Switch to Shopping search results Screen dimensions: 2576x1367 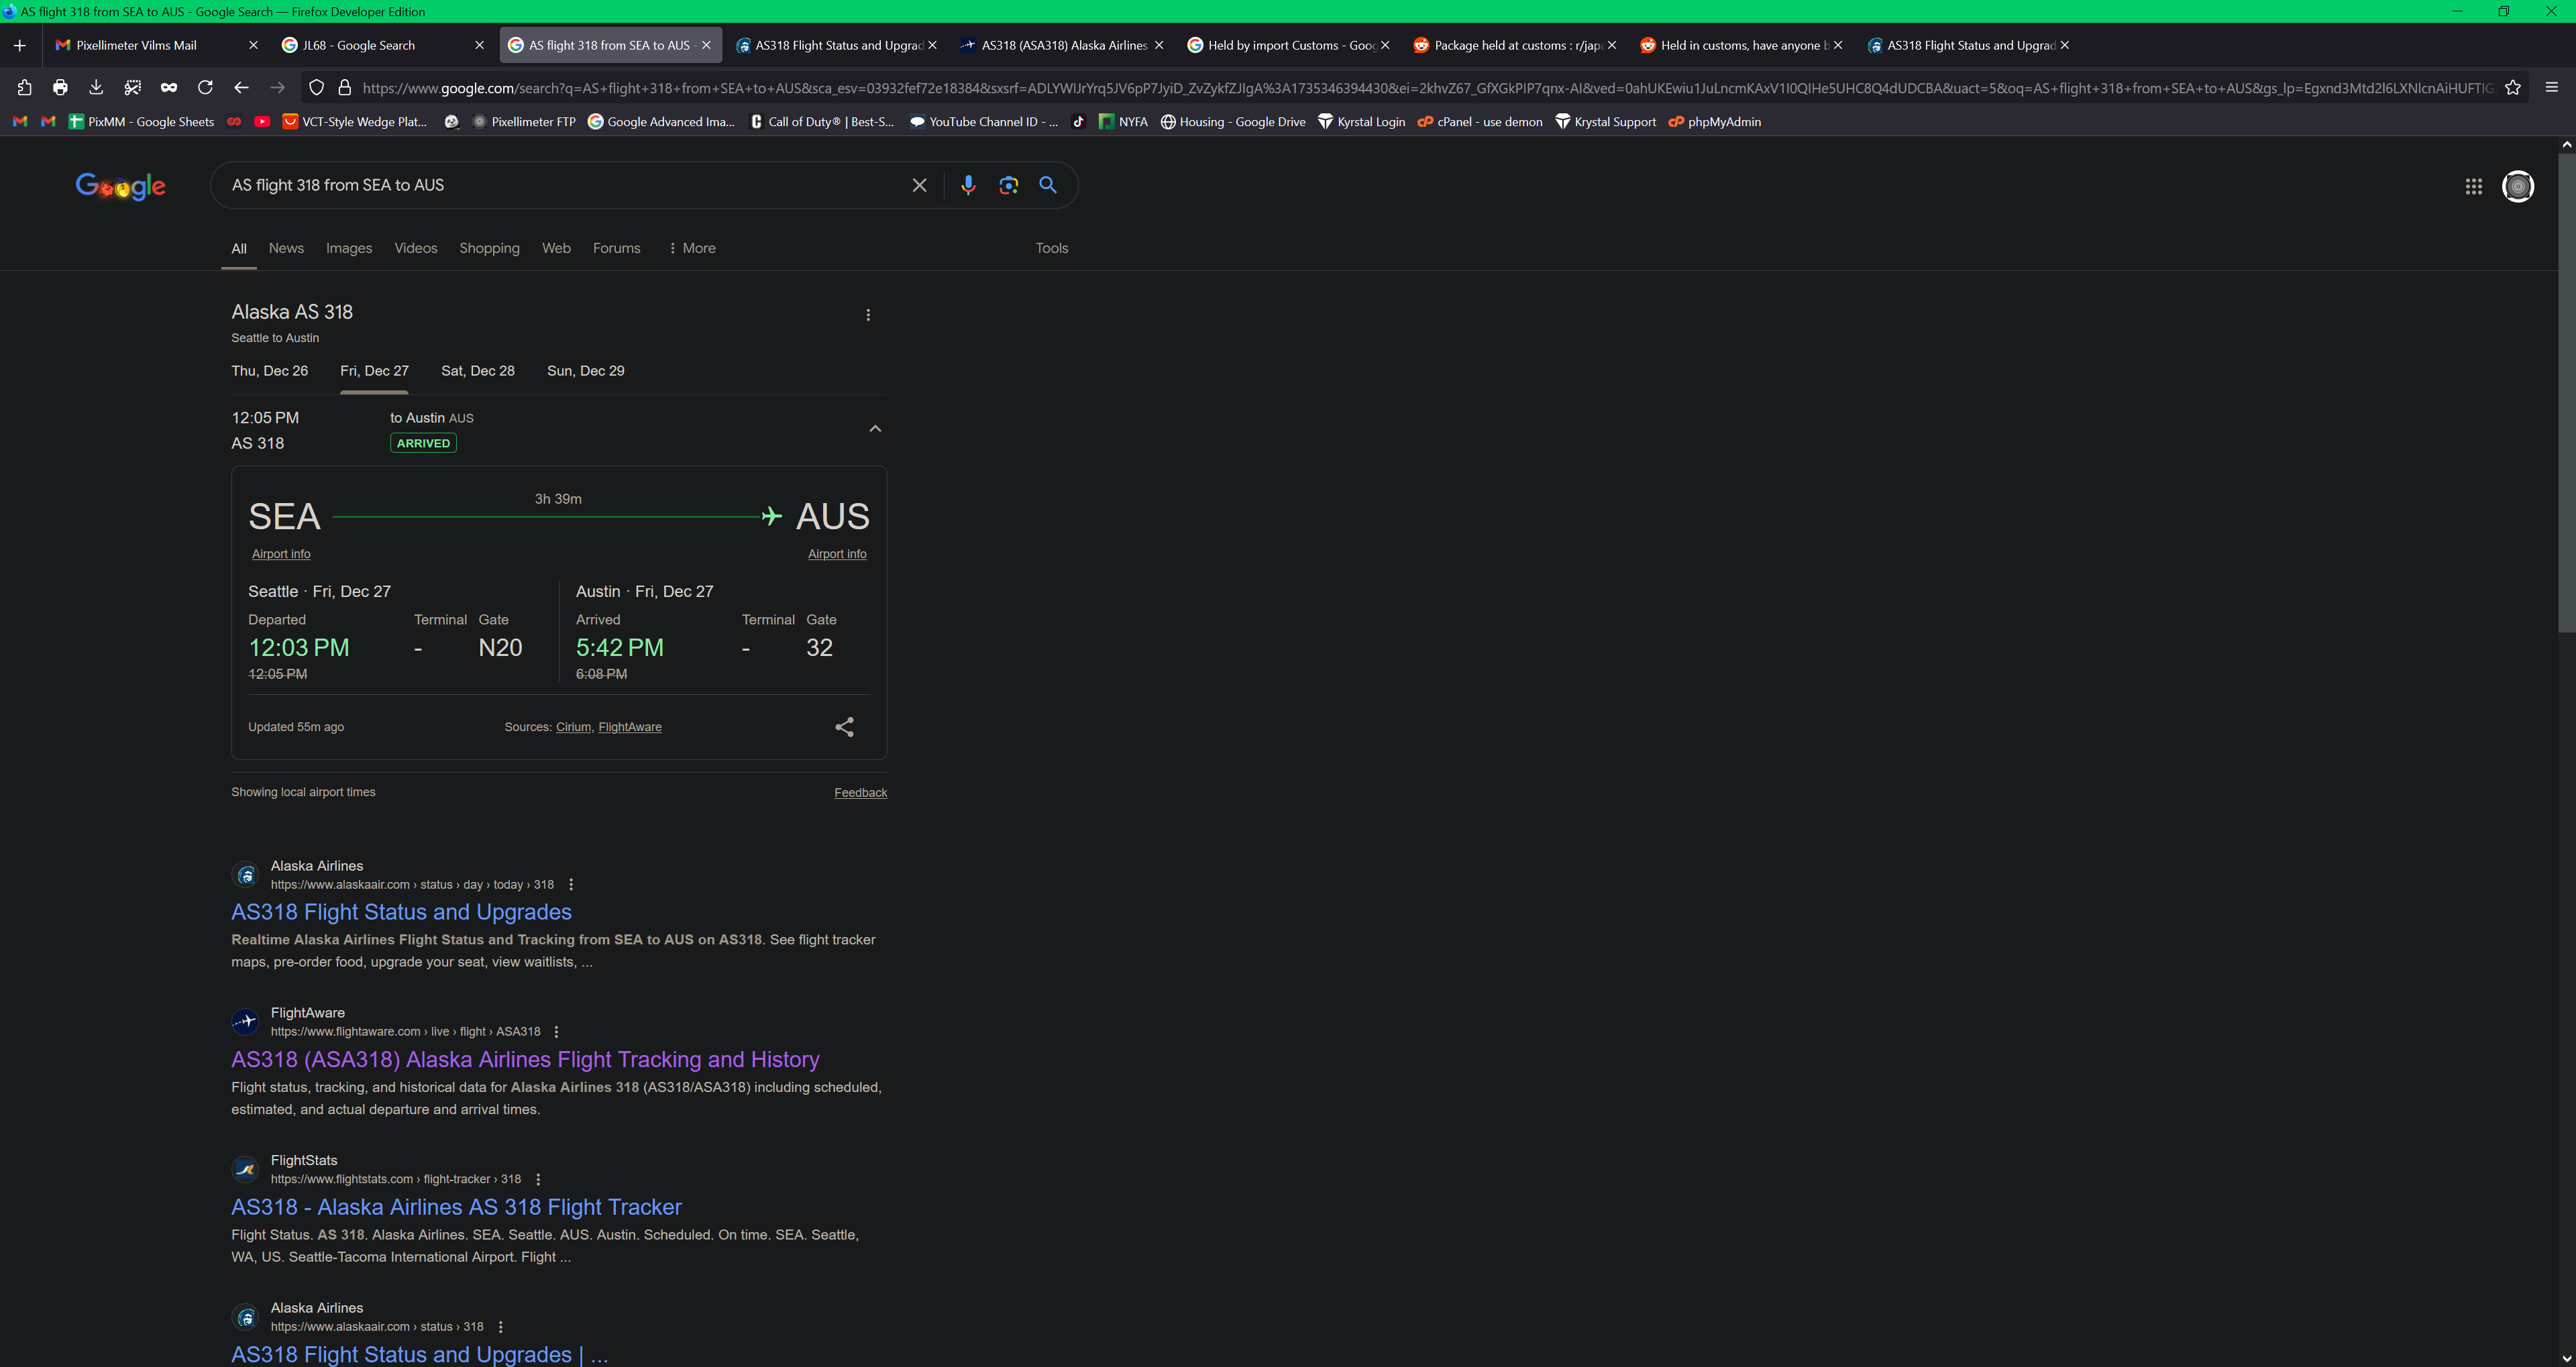[x=489, y=248]
